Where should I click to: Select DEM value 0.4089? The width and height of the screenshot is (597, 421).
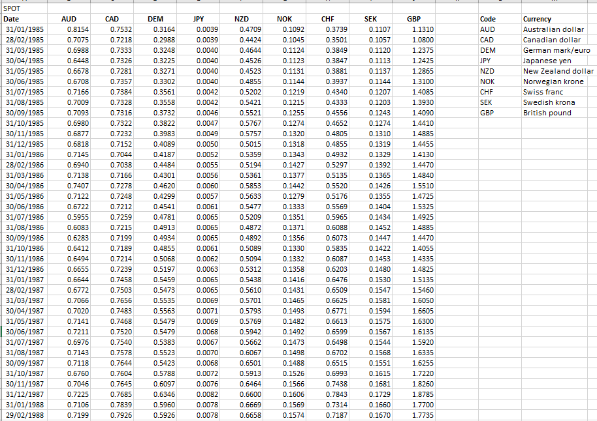point(155,144)
